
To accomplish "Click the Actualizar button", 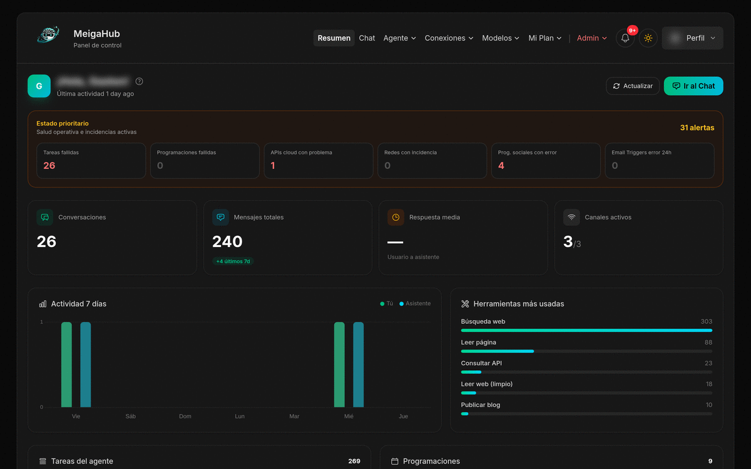I will pyautogui.click(x=632, y=86).
